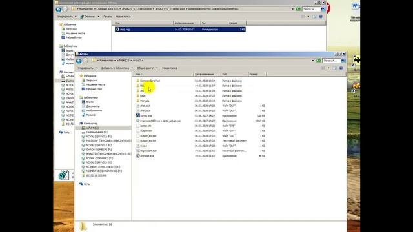Select the output_ex.txt file
The image size is (413, 232).
[148, 140]
